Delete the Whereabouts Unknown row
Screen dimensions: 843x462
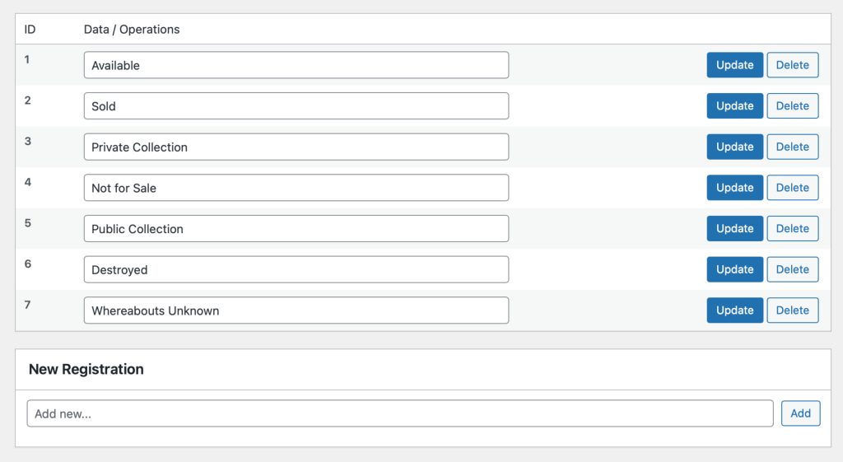point(792,310)
